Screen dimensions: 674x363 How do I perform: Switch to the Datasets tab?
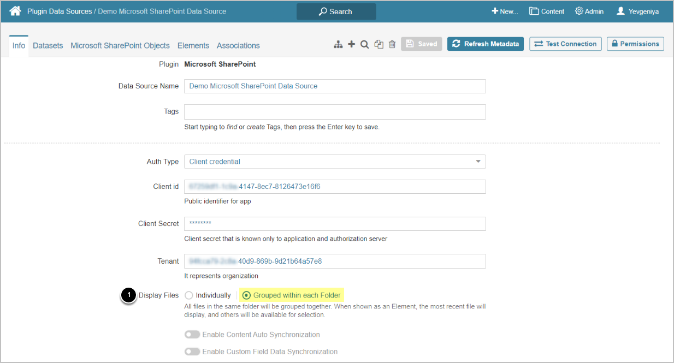click(x=48, y=46)
